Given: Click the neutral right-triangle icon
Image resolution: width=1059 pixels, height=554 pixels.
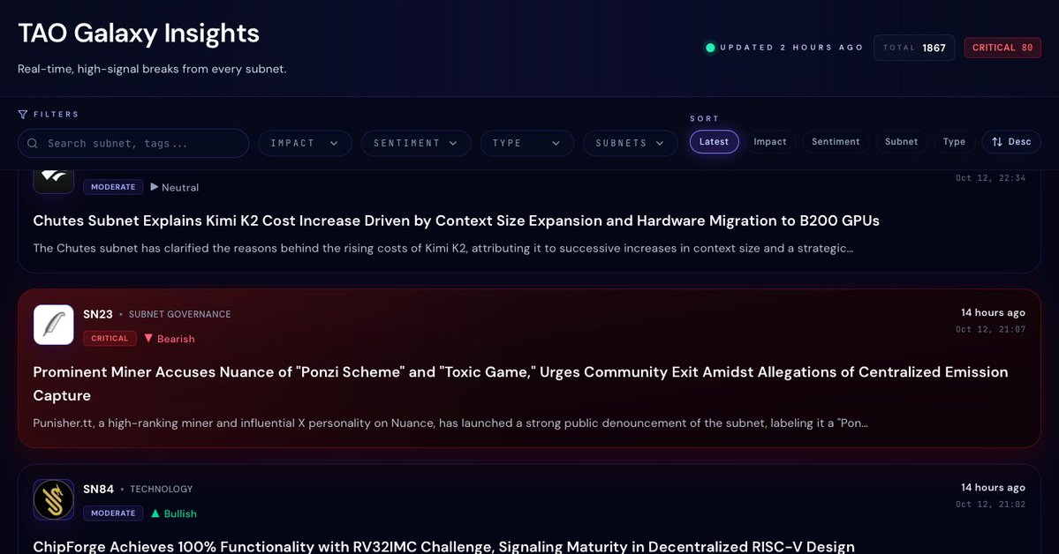Looking at the screenshot, I should pyautogui.click(x=154, y=187).
